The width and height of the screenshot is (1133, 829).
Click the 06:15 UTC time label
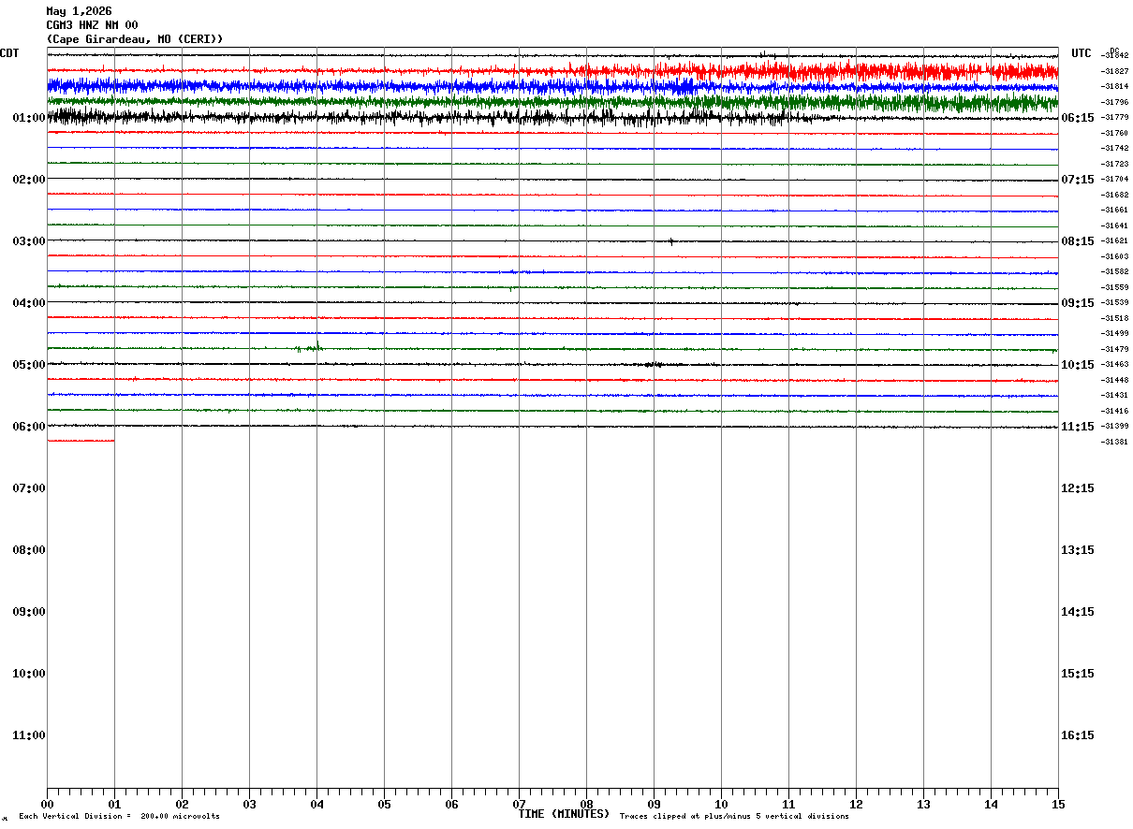1078,118
